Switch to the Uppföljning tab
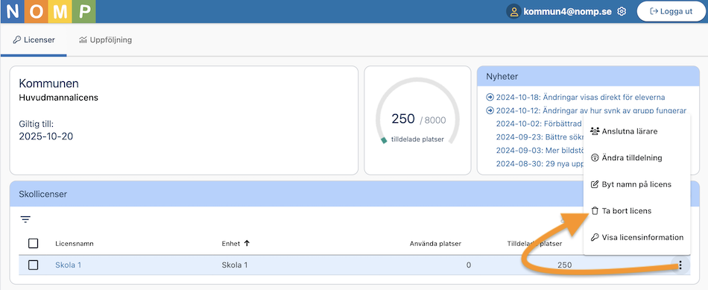The image size is (708, 290). pyautogui.click(x=105, y=40)
